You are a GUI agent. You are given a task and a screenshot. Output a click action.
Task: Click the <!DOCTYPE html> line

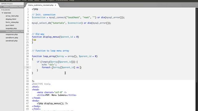pos(41,84)
